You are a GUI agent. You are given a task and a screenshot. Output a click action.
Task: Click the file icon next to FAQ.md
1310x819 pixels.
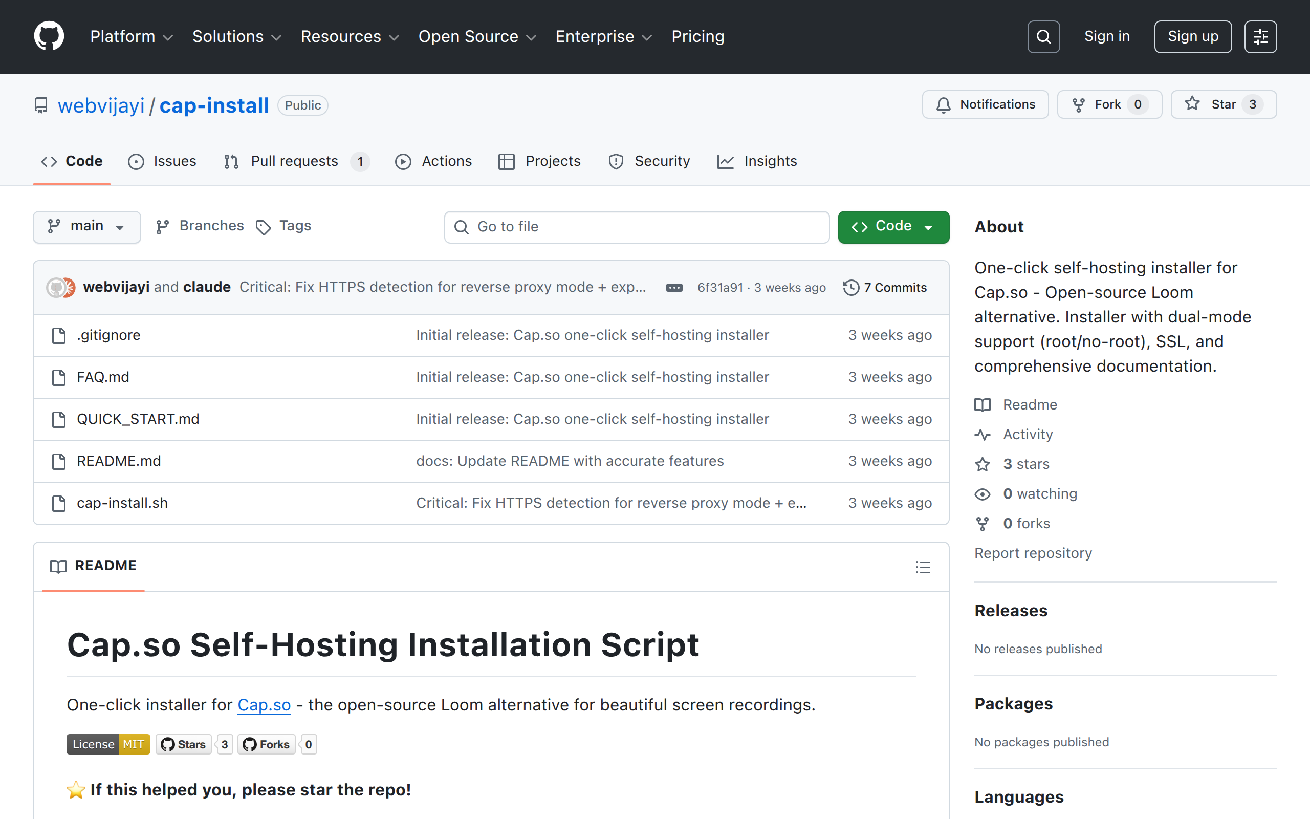(58, 377)
